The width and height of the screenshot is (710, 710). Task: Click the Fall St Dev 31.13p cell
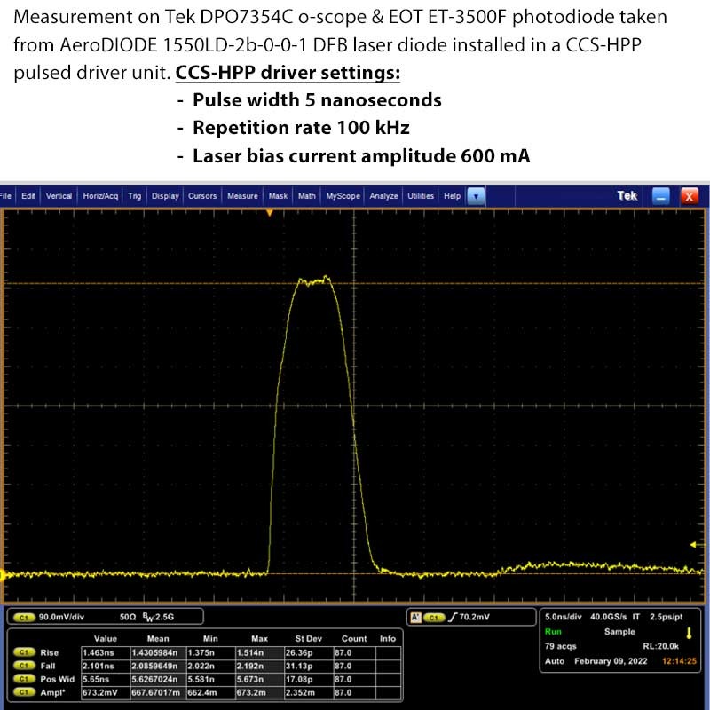tap(309, 666)
